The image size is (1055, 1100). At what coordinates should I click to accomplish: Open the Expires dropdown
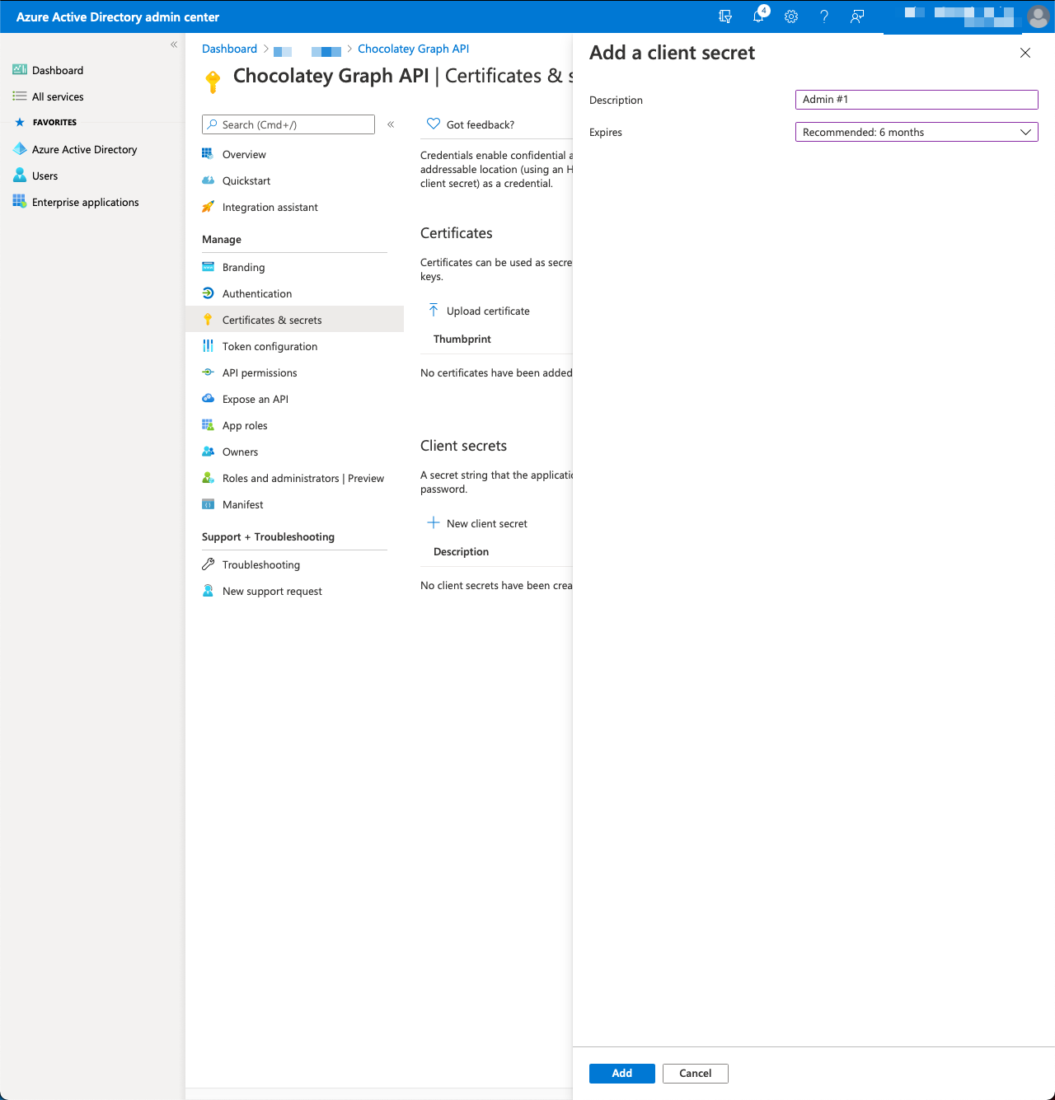(x=917, y=132)
